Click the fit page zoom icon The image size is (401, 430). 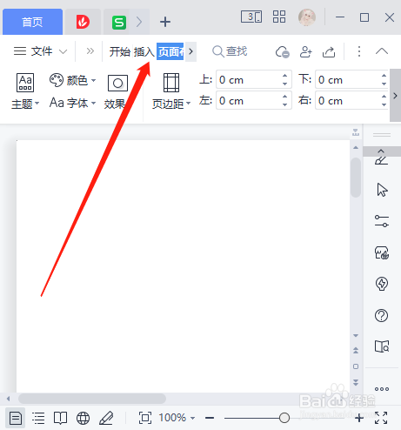145,418
